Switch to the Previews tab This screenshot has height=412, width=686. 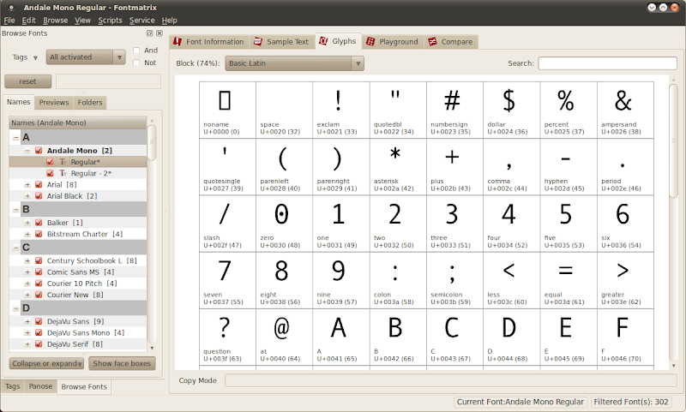(x=54, y=103)
